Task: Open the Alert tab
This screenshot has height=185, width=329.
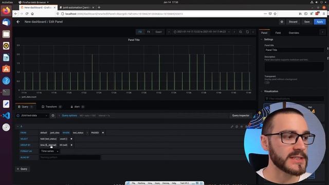Action: [77, 107]
